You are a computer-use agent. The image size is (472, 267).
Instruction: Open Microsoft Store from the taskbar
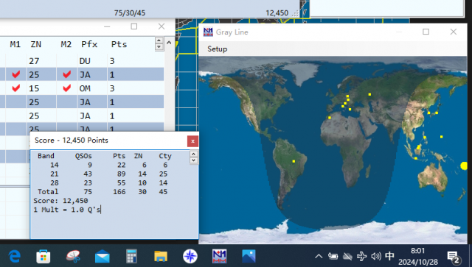(44, 257)
